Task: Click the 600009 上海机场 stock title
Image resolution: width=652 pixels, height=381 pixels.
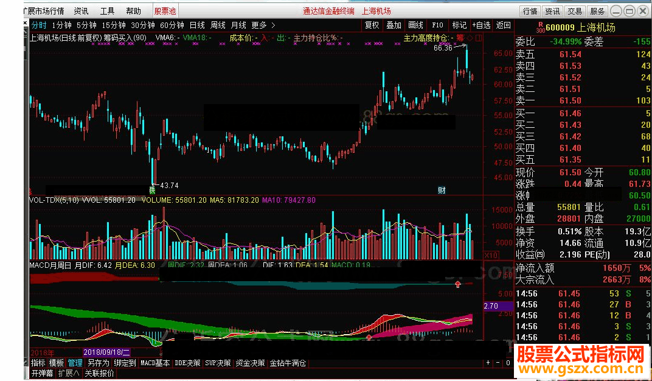Action: [x=580, y=28]
